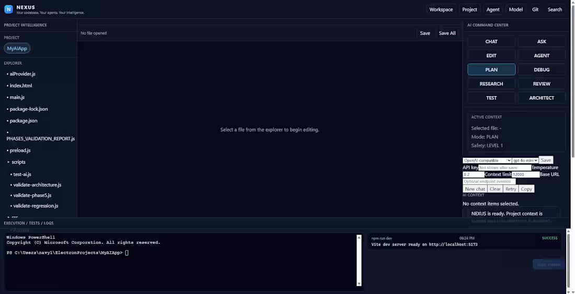Switch to DEBUG mode

coord(541,69)
